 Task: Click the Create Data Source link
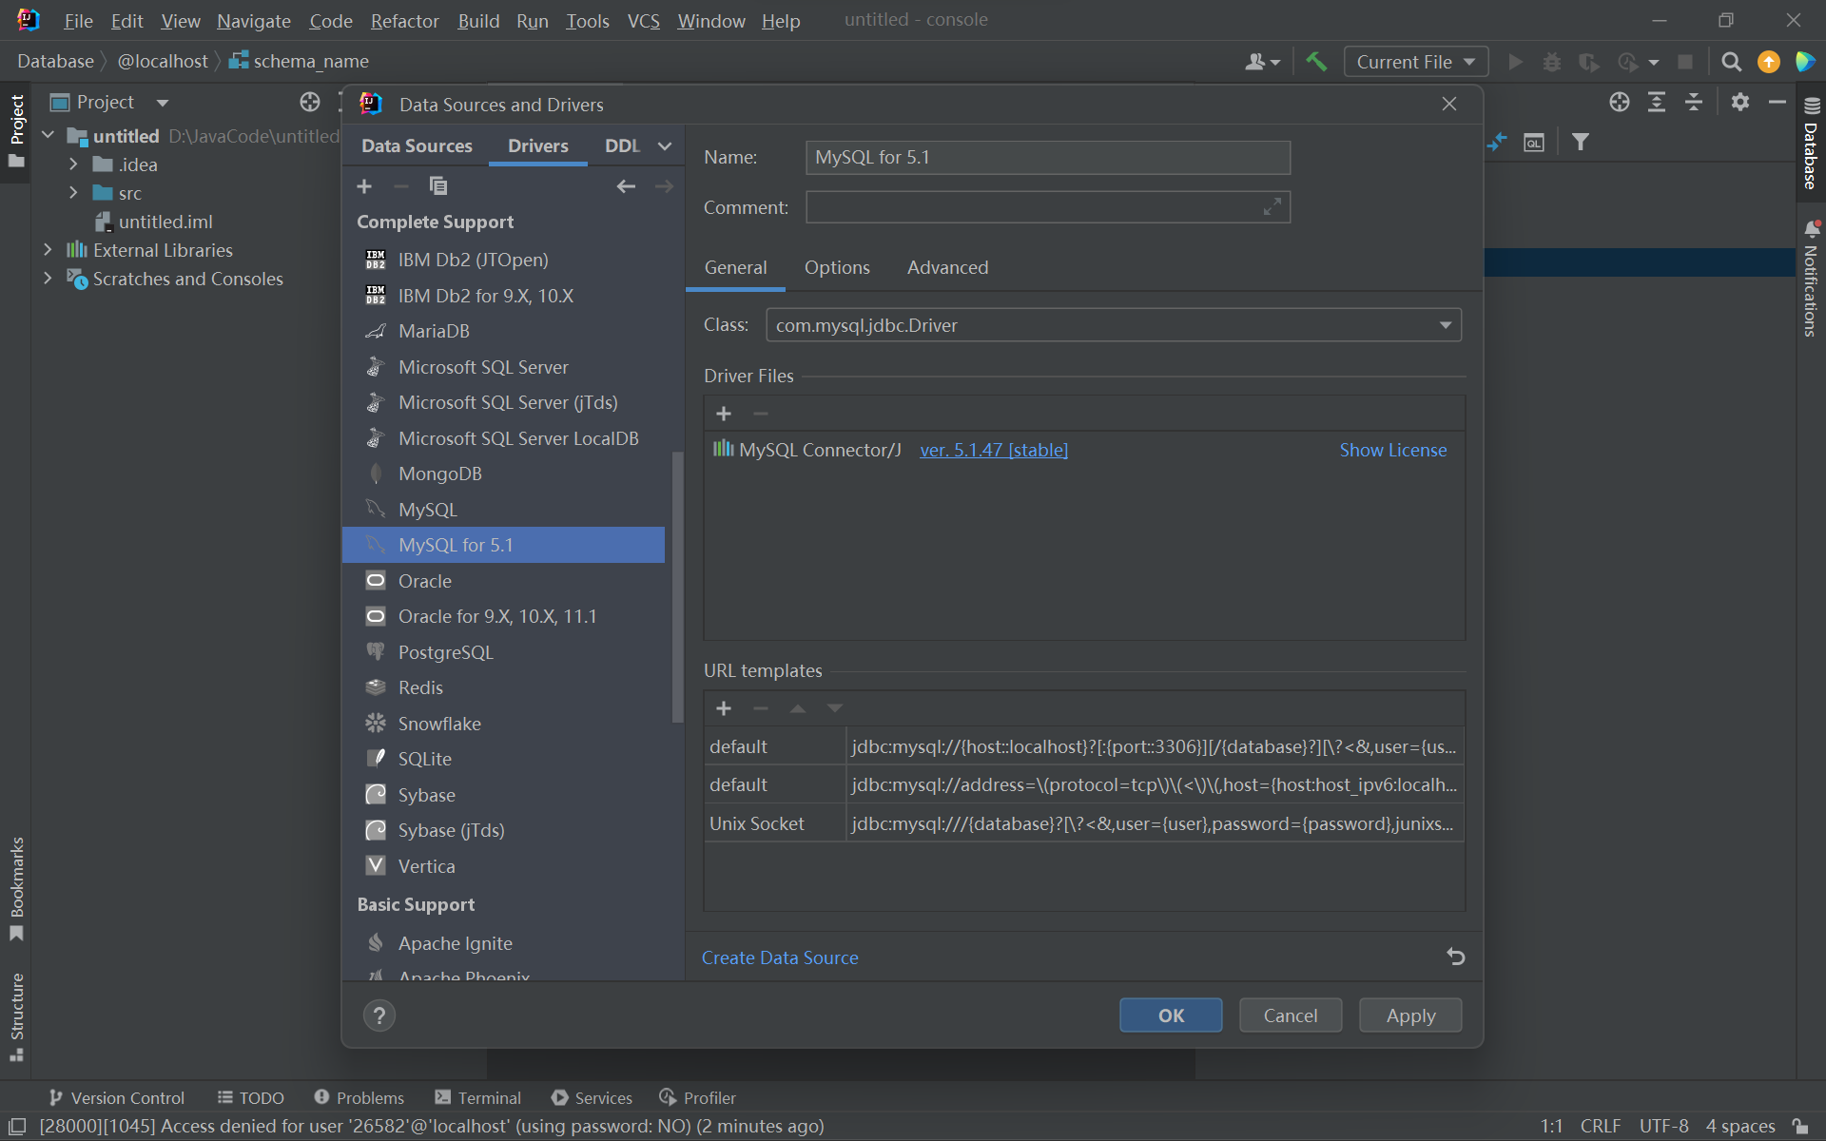(x=779, y=957)
